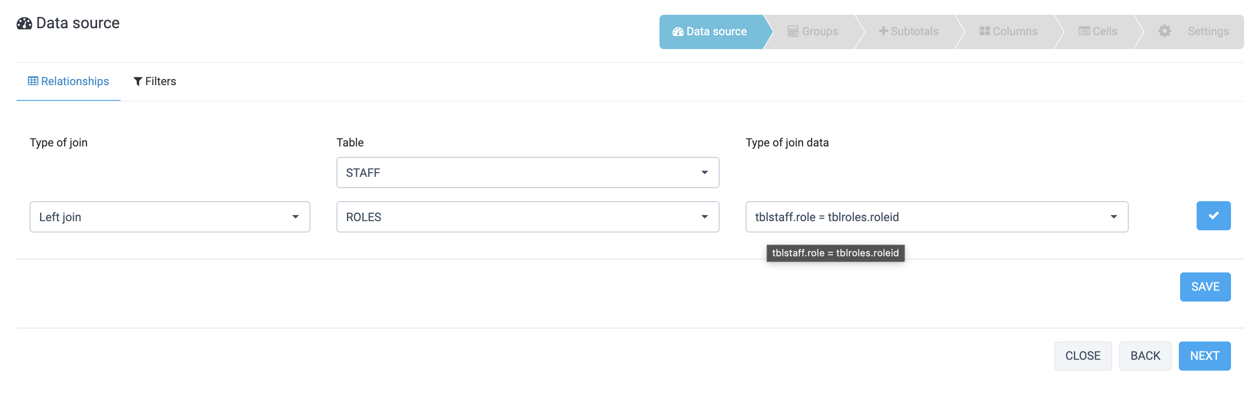This screenshot has width=1258, height=398.
Task: Expand the tblstaff.role join data dropdown
Action: click(936, 217)
